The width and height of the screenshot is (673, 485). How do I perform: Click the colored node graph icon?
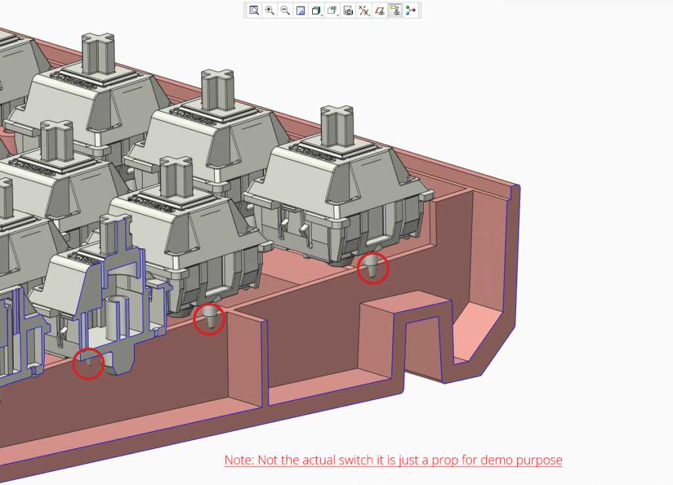[x=411, y=11]
